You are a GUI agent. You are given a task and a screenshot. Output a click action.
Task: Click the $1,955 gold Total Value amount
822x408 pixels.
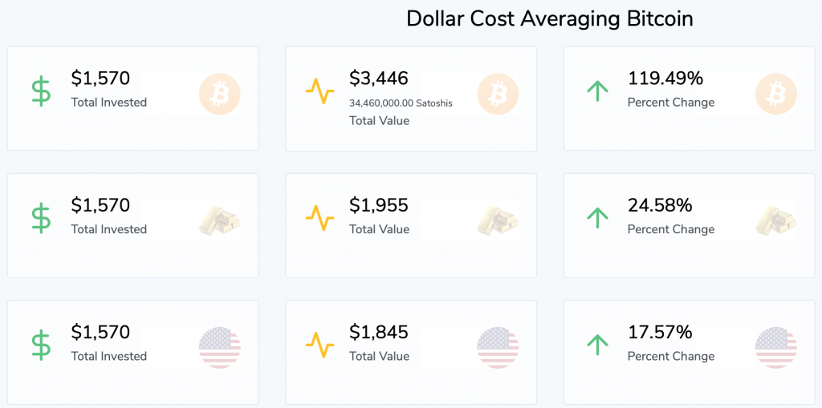point(379,205)
